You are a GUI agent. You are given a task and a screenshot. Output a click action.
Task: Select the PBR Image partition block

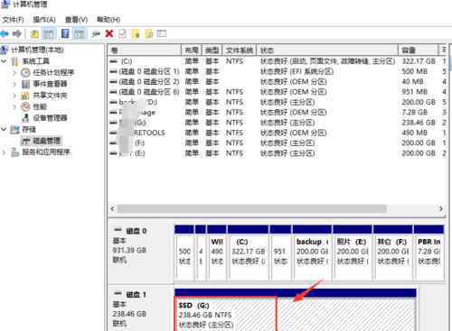click(x=429, y=253)
